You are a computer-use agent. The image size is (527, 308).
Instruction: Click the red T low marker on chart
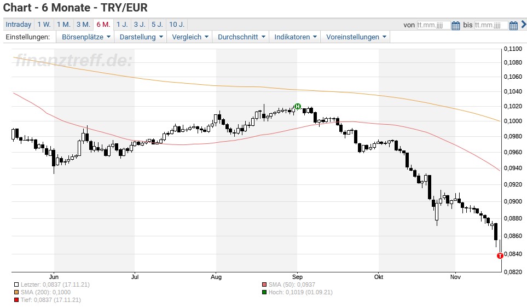[500, 255]
